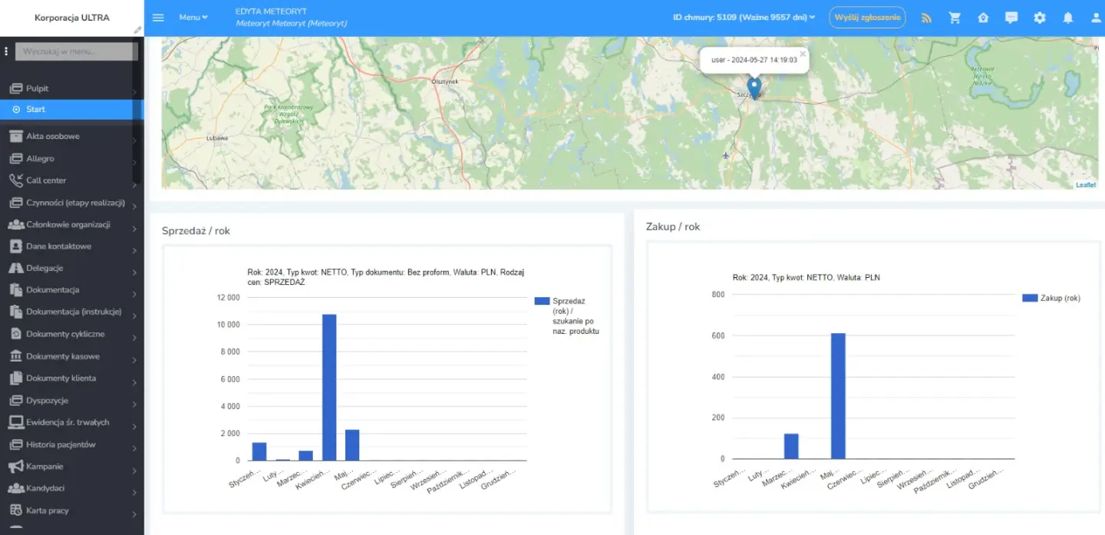Open the hamburger menu icon
This screenshot has width=1105, height=535.
point(158,18)
